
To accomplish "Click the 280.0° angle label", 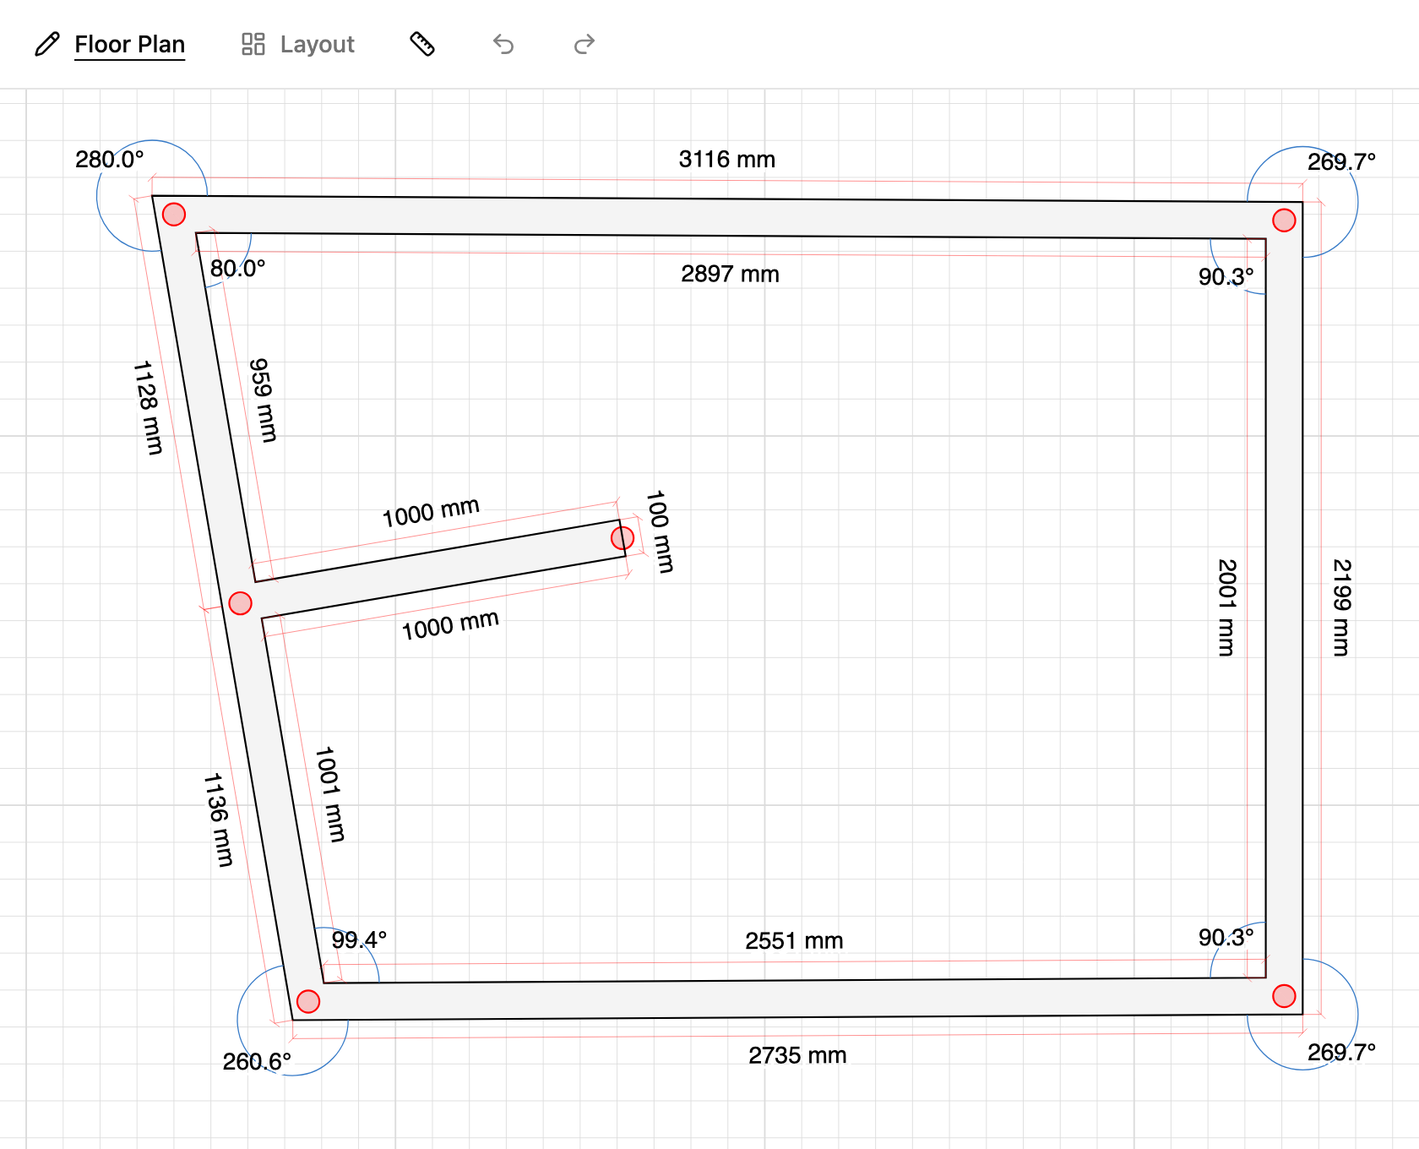I will (110, 160).
